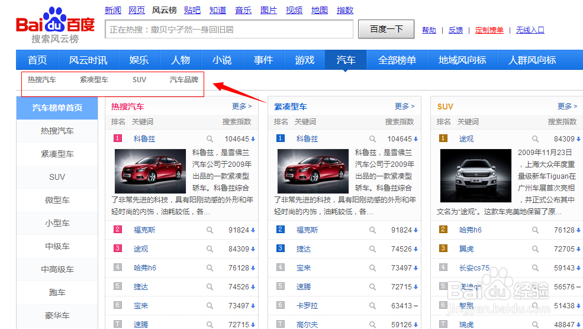Expand 更多 for 热搜汽车 panel
The height and width of the screenshot is (329, 583).
tap(242, 107)
